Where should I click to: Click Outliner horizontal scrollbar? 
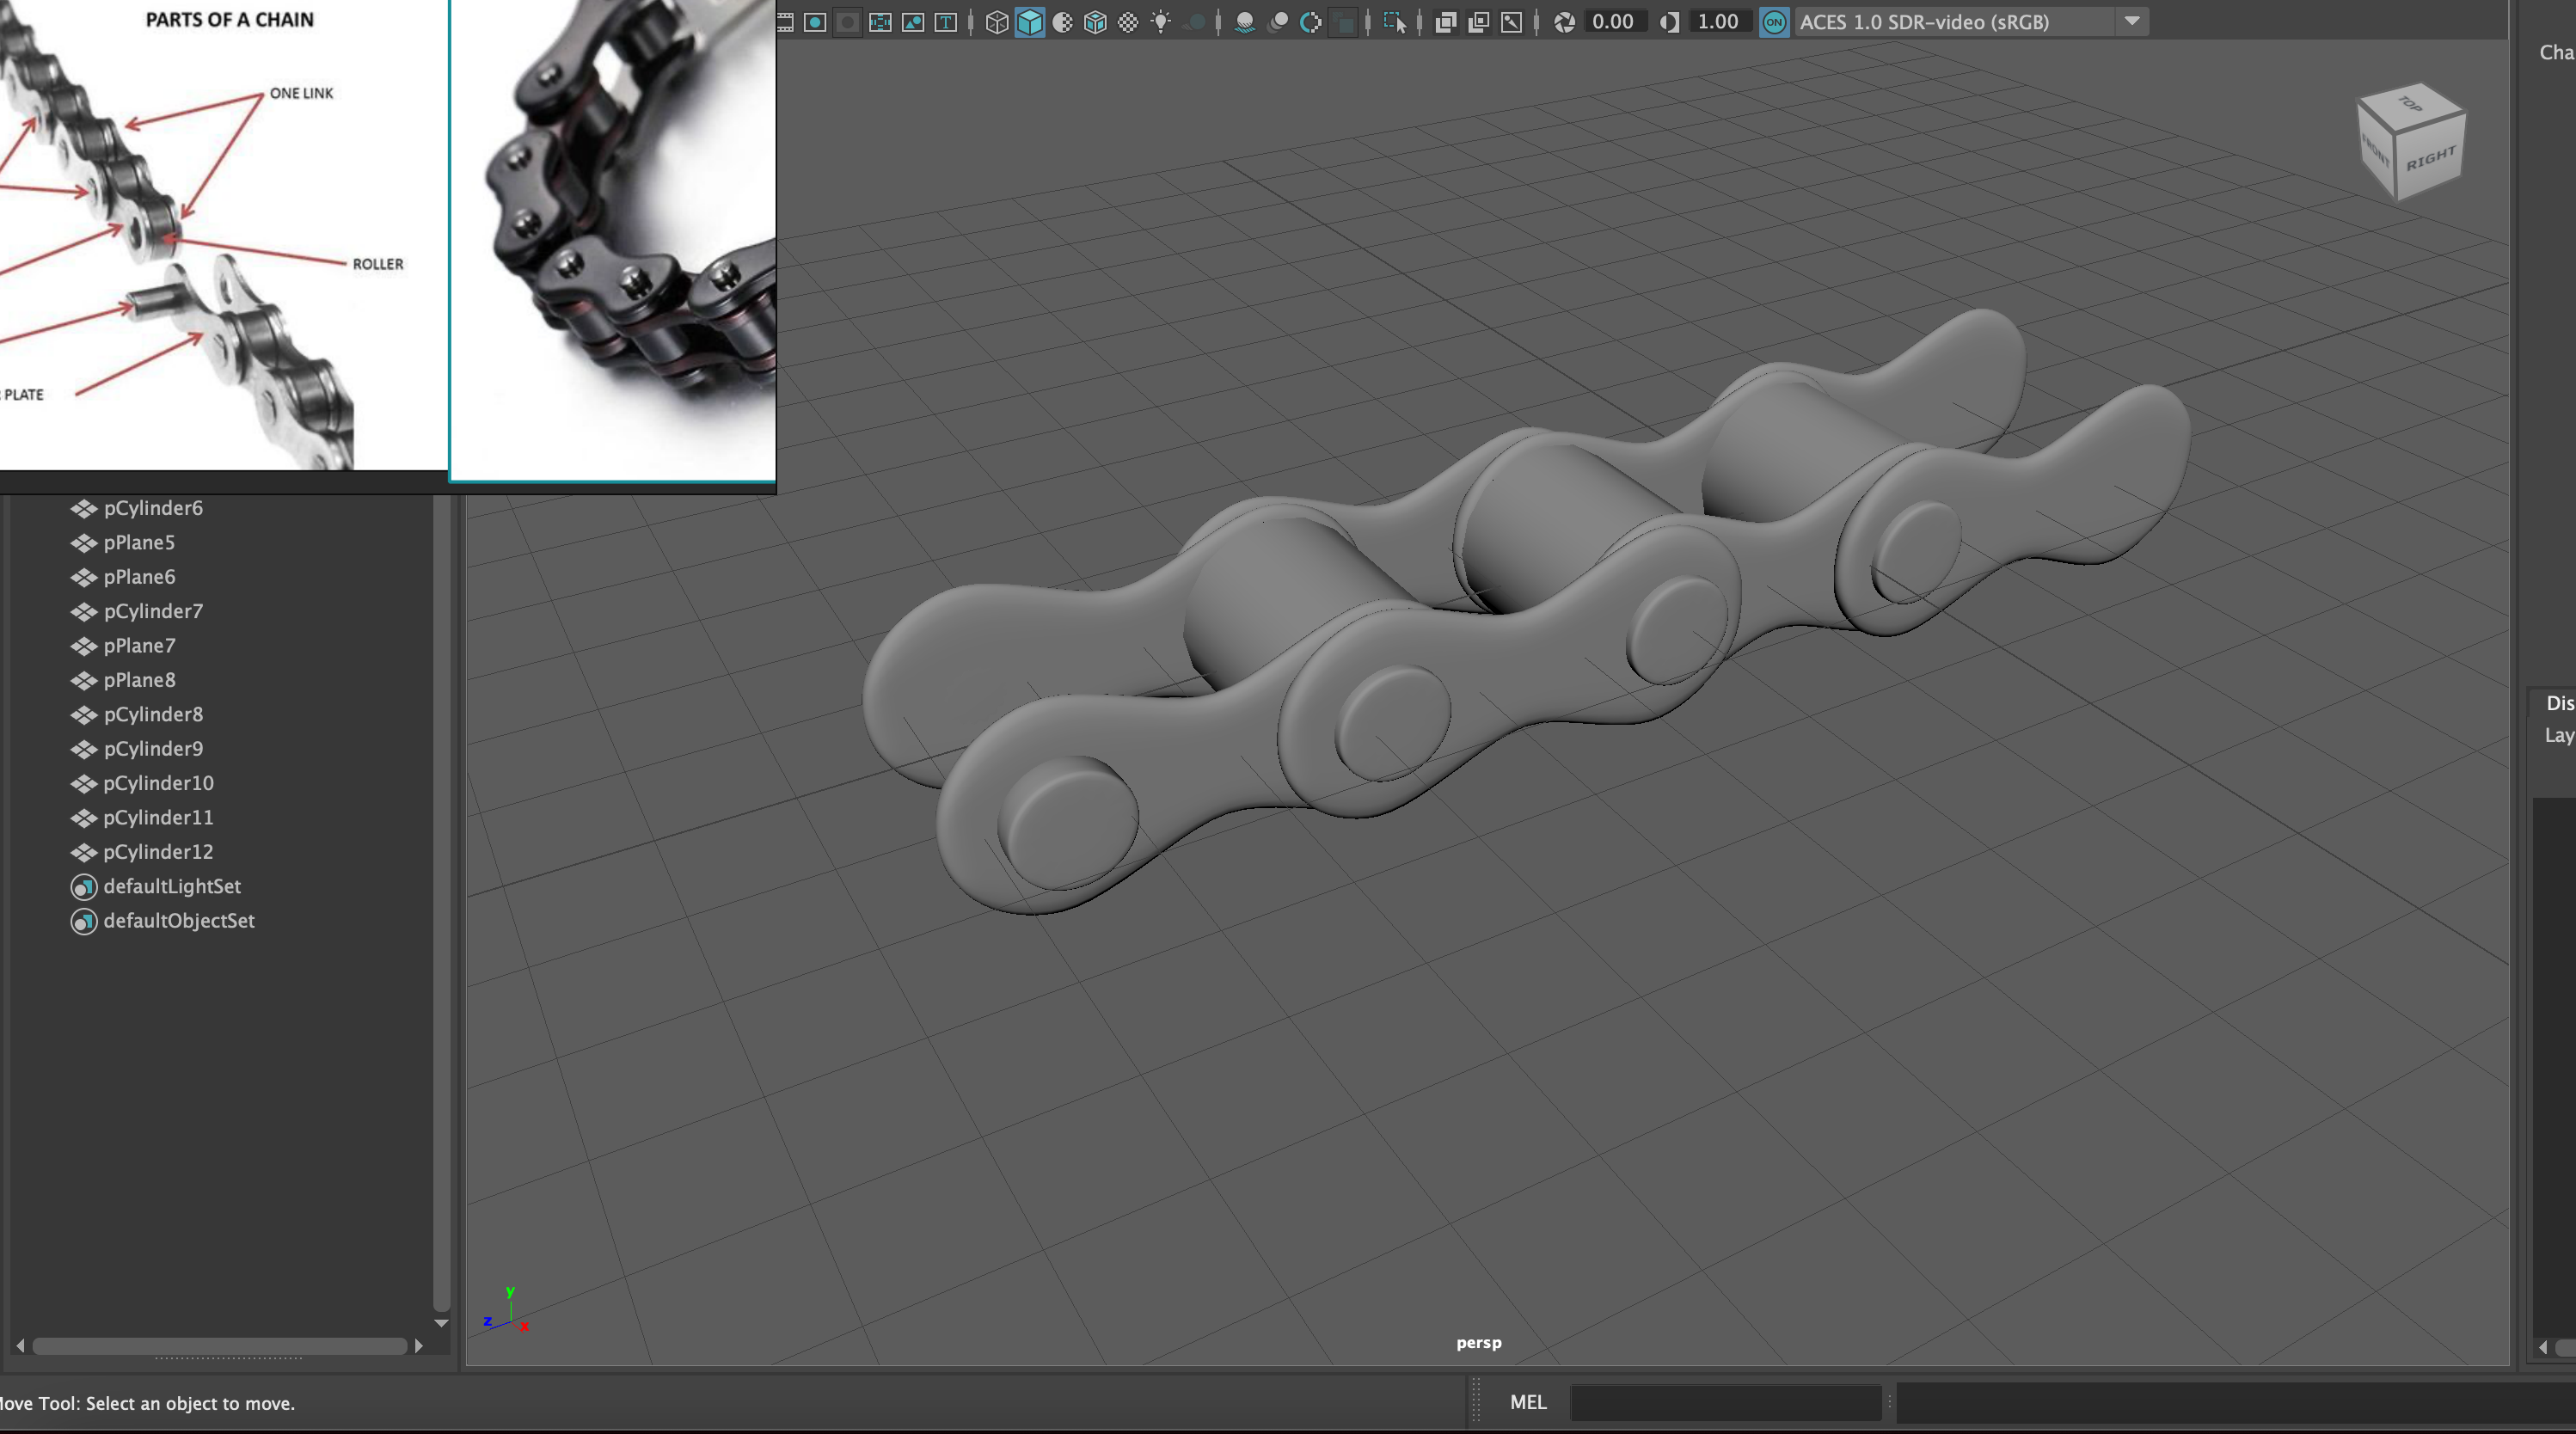[219, 1346]
